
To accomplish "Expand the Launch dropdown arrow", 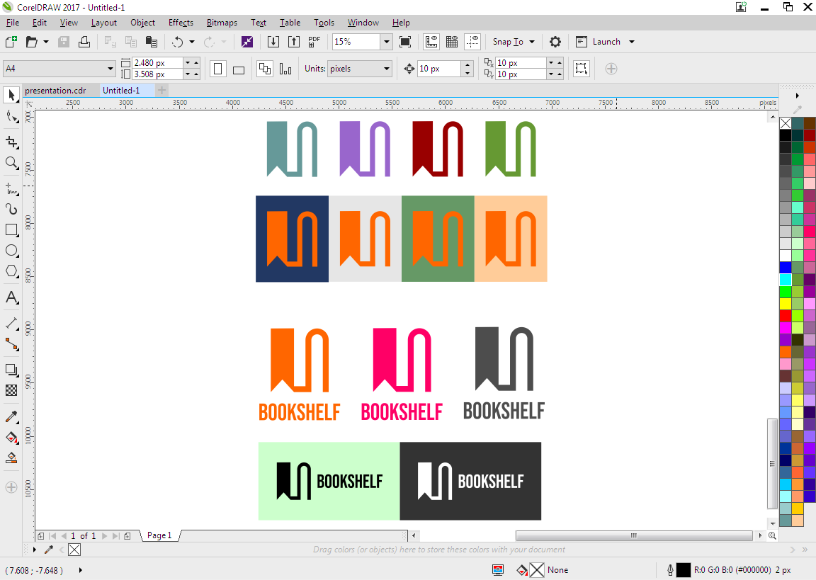I will tap(632, 42).
